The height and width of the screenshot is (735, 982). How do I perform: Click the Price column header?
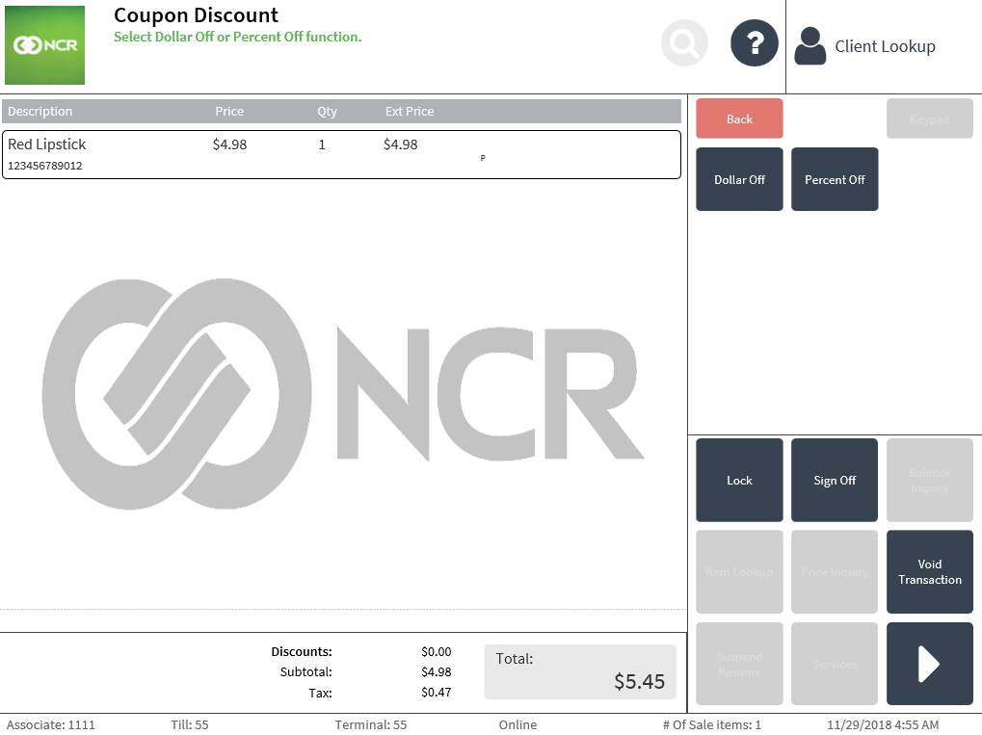tap(229, 112)
